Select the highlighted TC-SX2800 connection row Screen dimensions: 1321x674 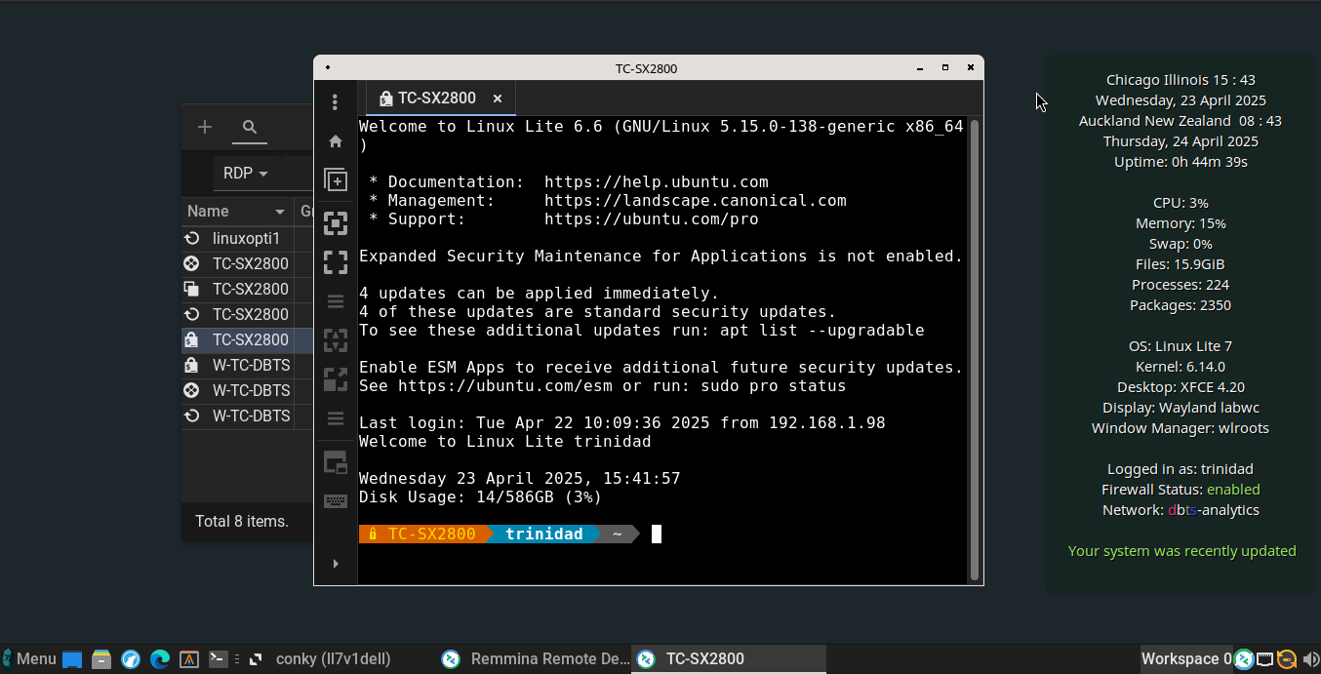click(247, 339)
